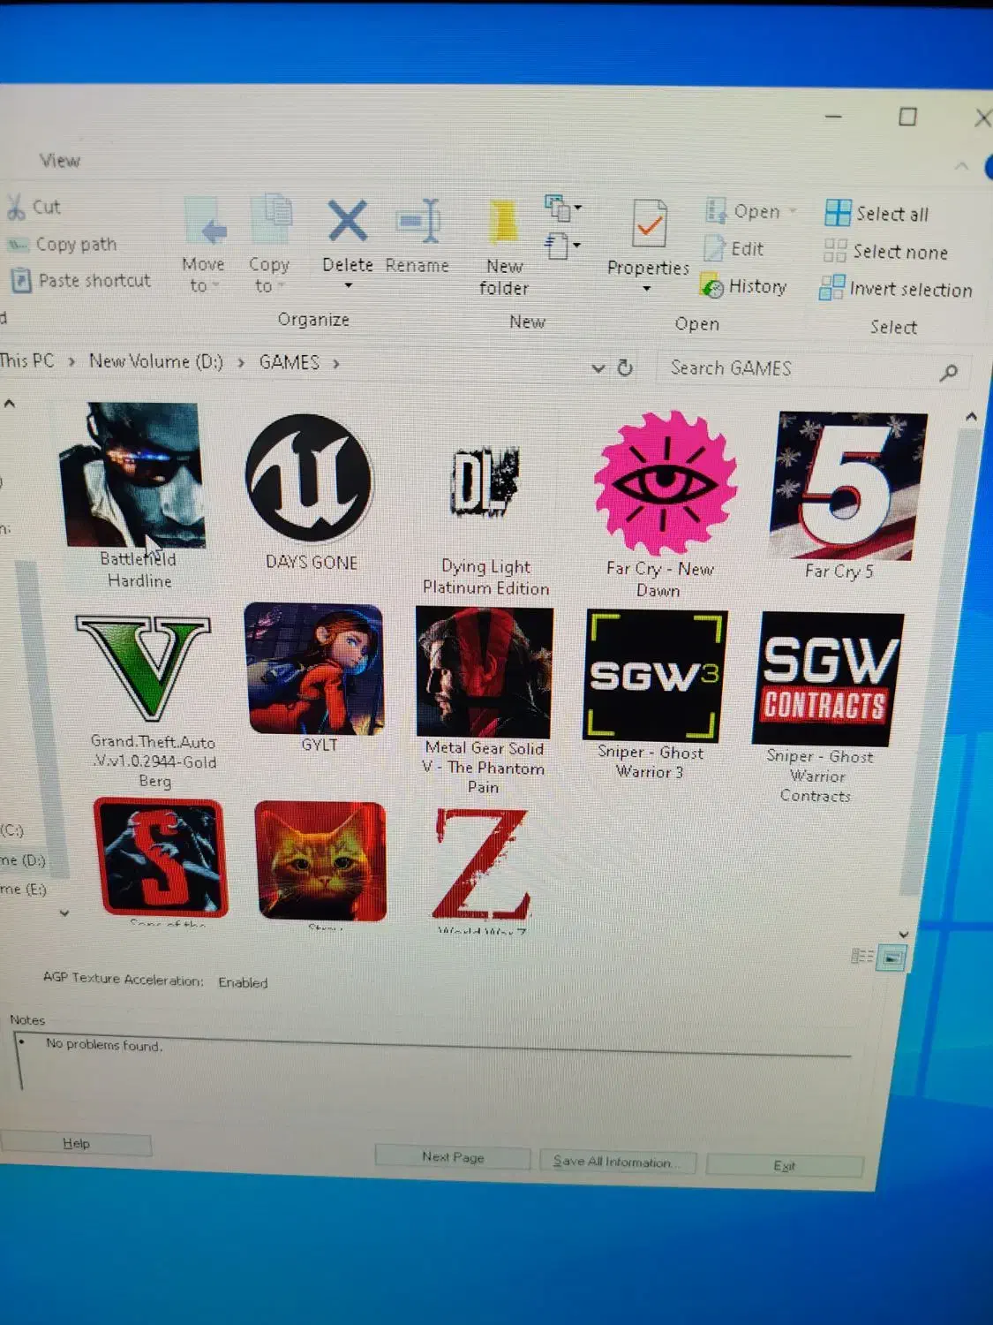Click the Delete icon in the ribbon
Viewport: 993px width, 1325px height.
347,222
